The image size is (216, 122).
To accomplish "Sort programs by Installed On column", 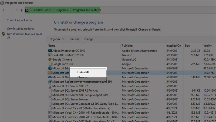I will click(174, 46).
